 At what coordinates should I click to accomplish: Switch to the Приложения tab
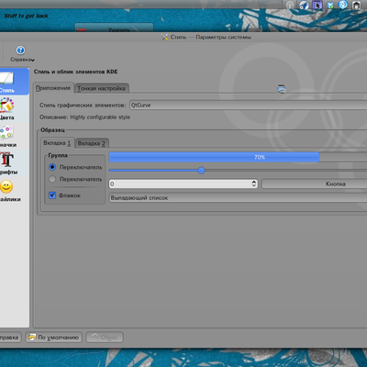53,88
